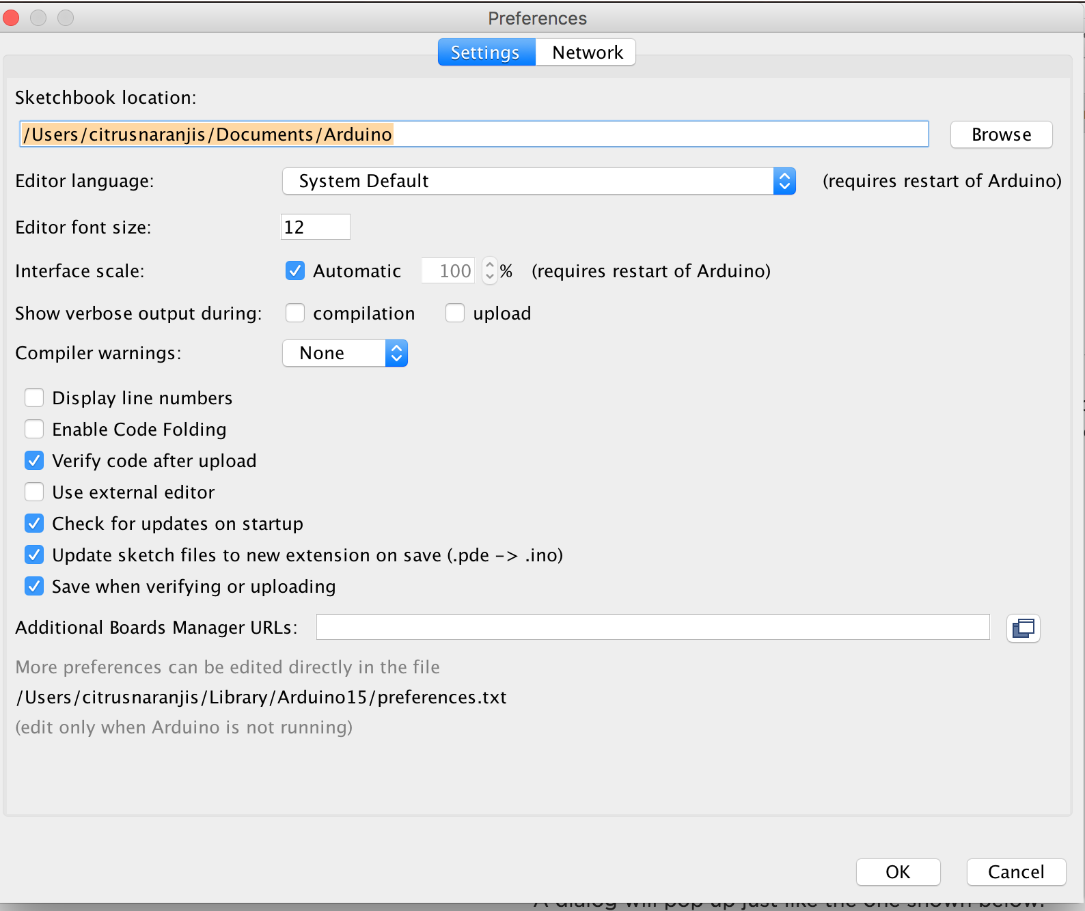Screen dimensions: 1085x911
Task: Expand the Compiler warnings dropdown
Action: pos(345,353)
